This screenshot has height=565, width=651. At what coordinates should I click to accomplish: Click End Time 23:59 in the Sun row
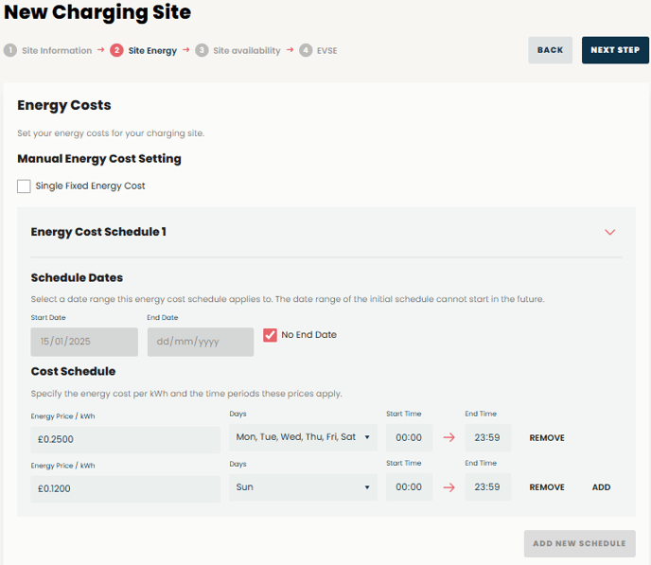pyautogui.click(x=487, y=487)
